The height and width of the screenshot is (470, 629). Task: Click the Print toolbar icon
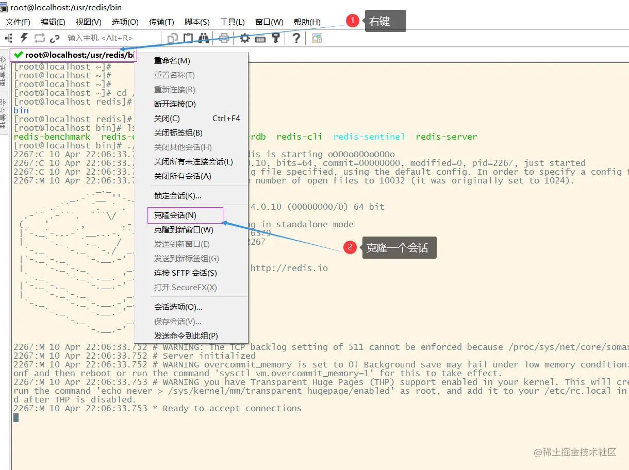[x=224, y=38]
